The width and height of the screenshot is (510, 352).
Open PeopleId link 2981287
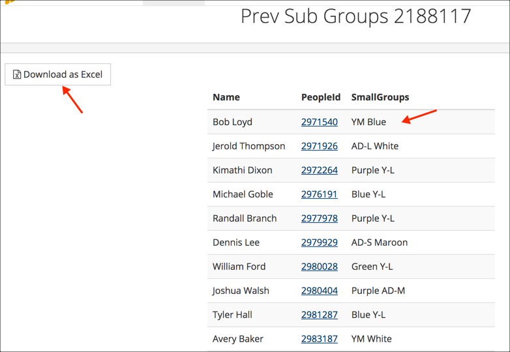(x=320, y=314)
